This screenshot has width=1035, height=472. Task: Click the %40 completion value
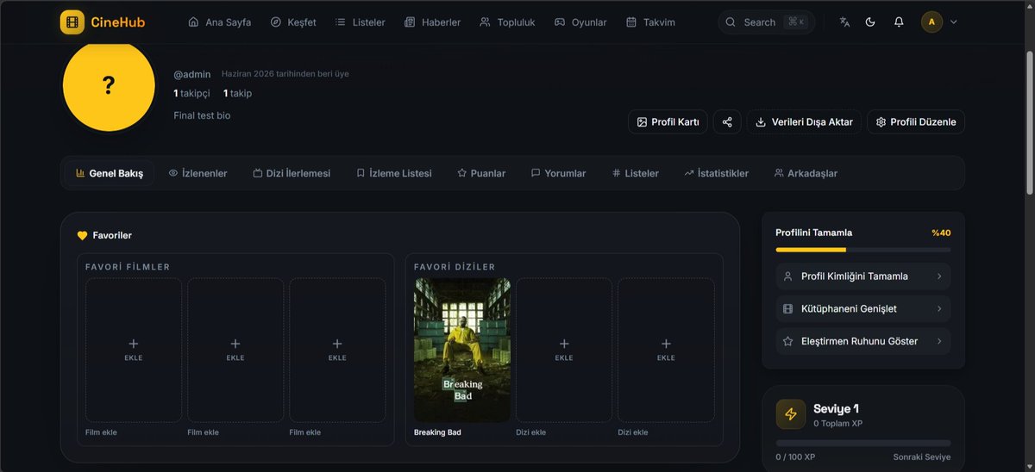[x=941, y=233]
